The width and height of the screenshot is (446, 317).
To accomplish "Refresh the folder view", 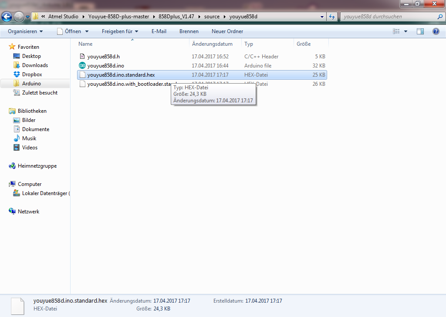I will click(x=331, y=17).
